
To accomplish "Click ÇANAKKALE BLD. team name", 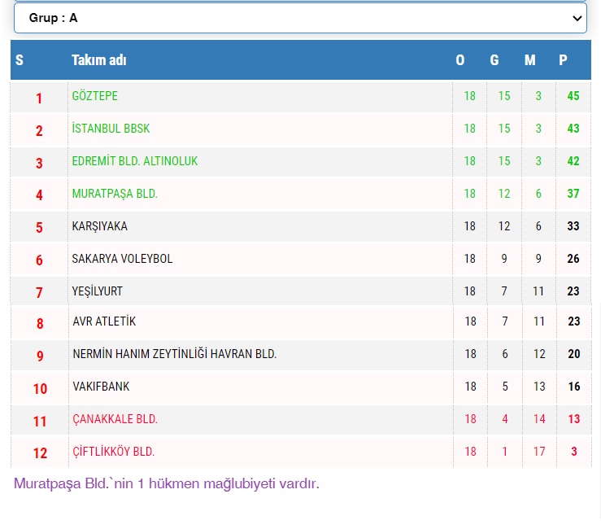I will pyautogui.click(x=115, y=419).
